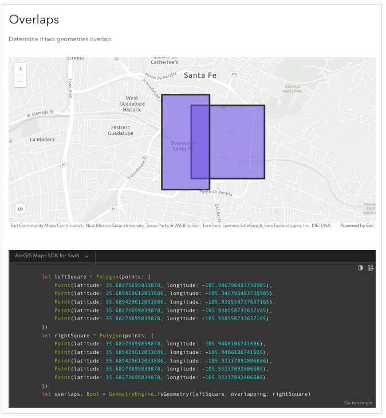Screen dimensions: 386x418
Task: Click the La Madera map label
Action: pyautogui.click(x=42, y=140)
